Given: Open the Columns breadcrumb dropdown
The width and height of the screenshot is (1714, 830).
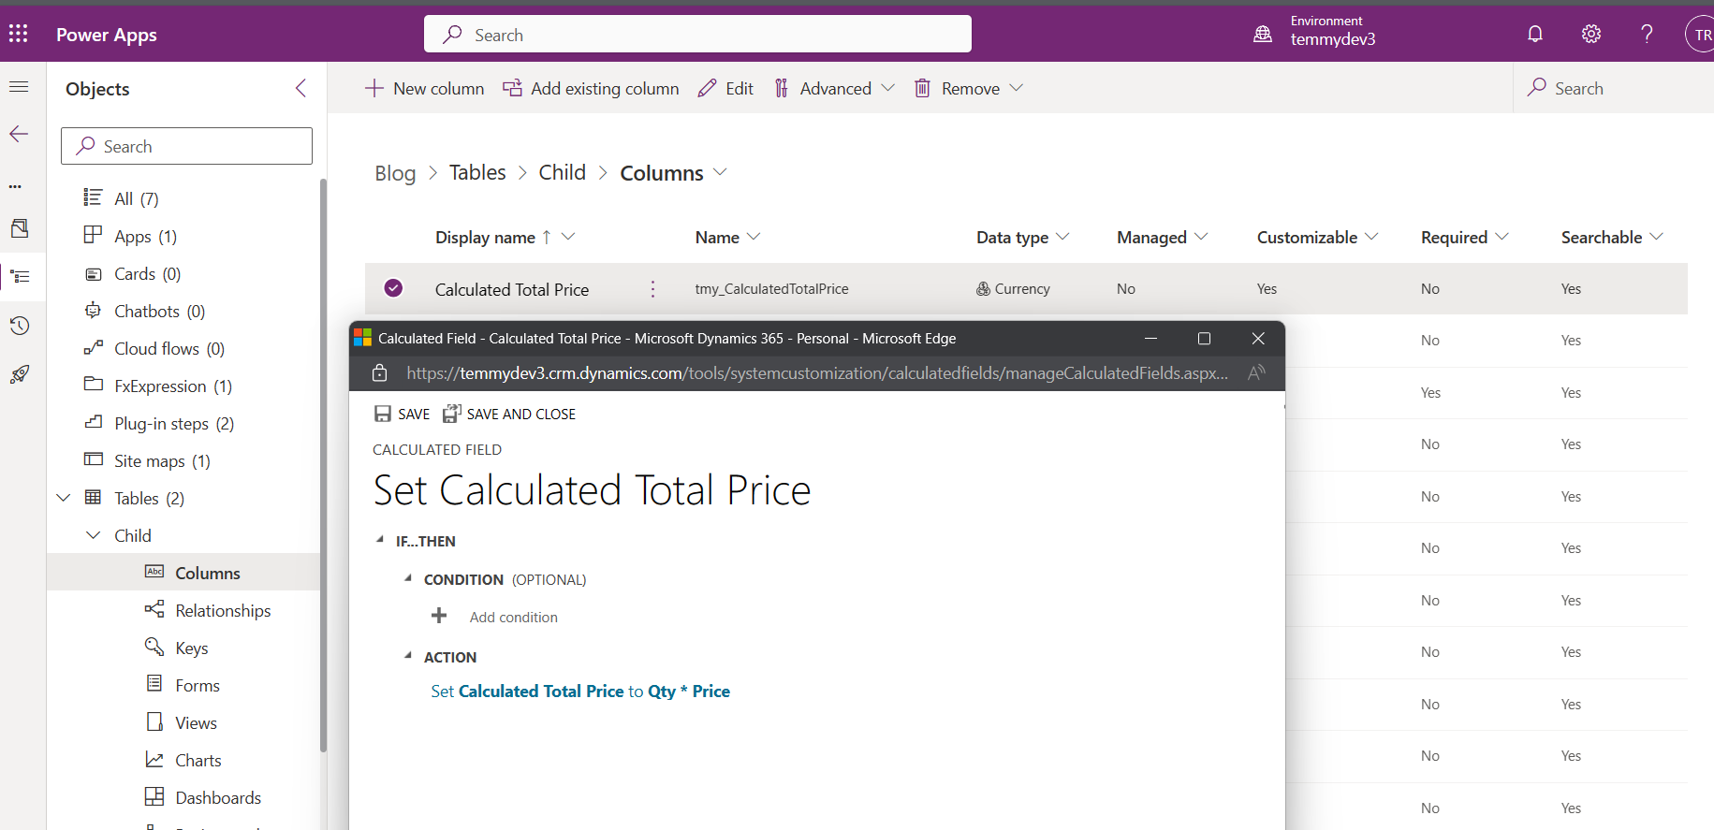Looking at the screenshot, I should (720, 172).
